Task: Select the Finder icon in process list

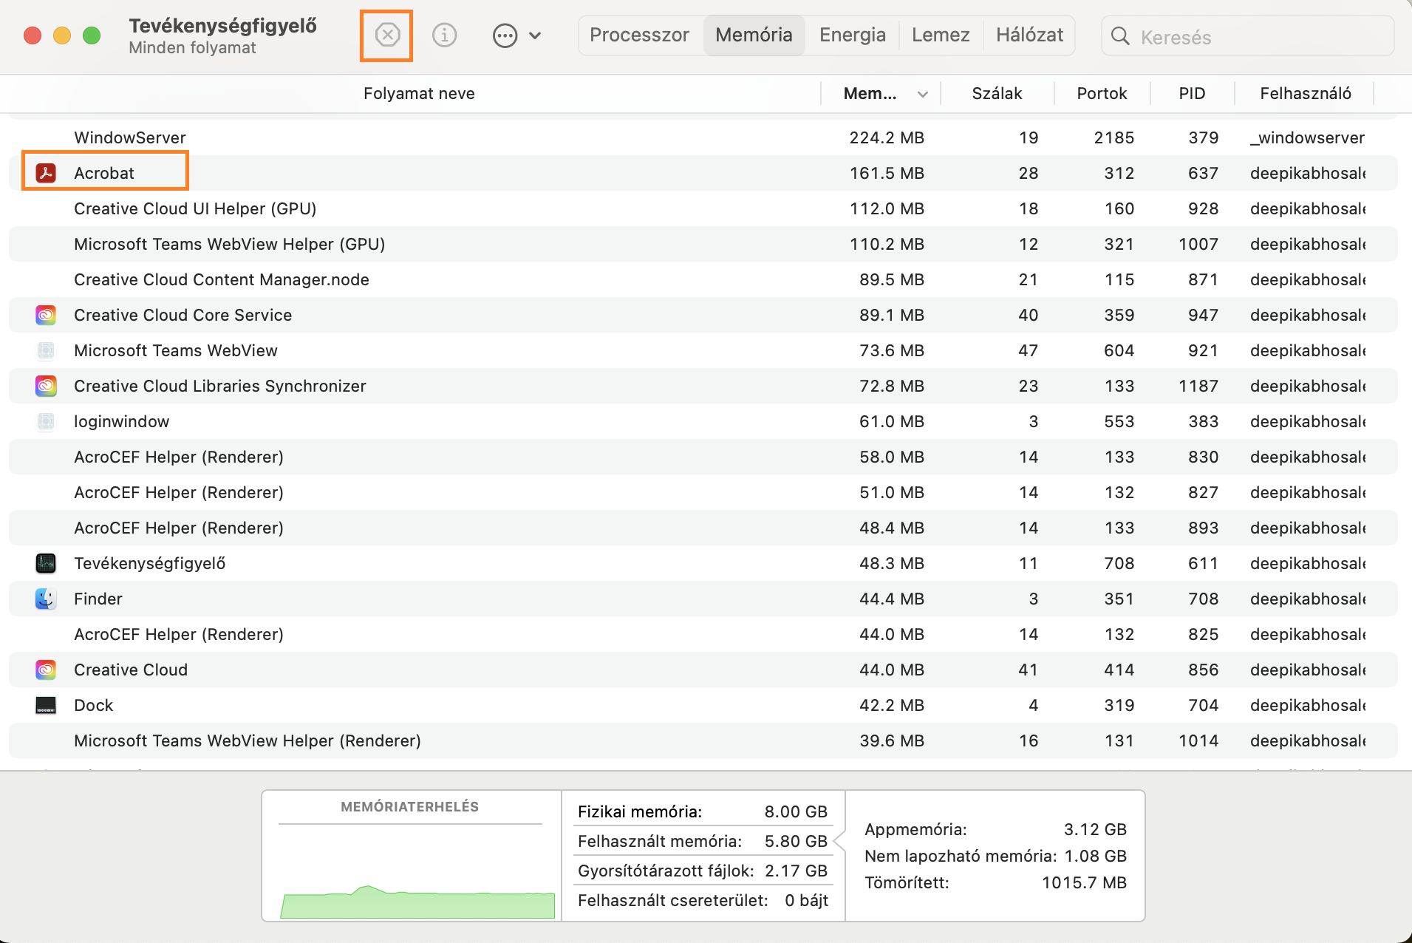Action: [46, 599]
